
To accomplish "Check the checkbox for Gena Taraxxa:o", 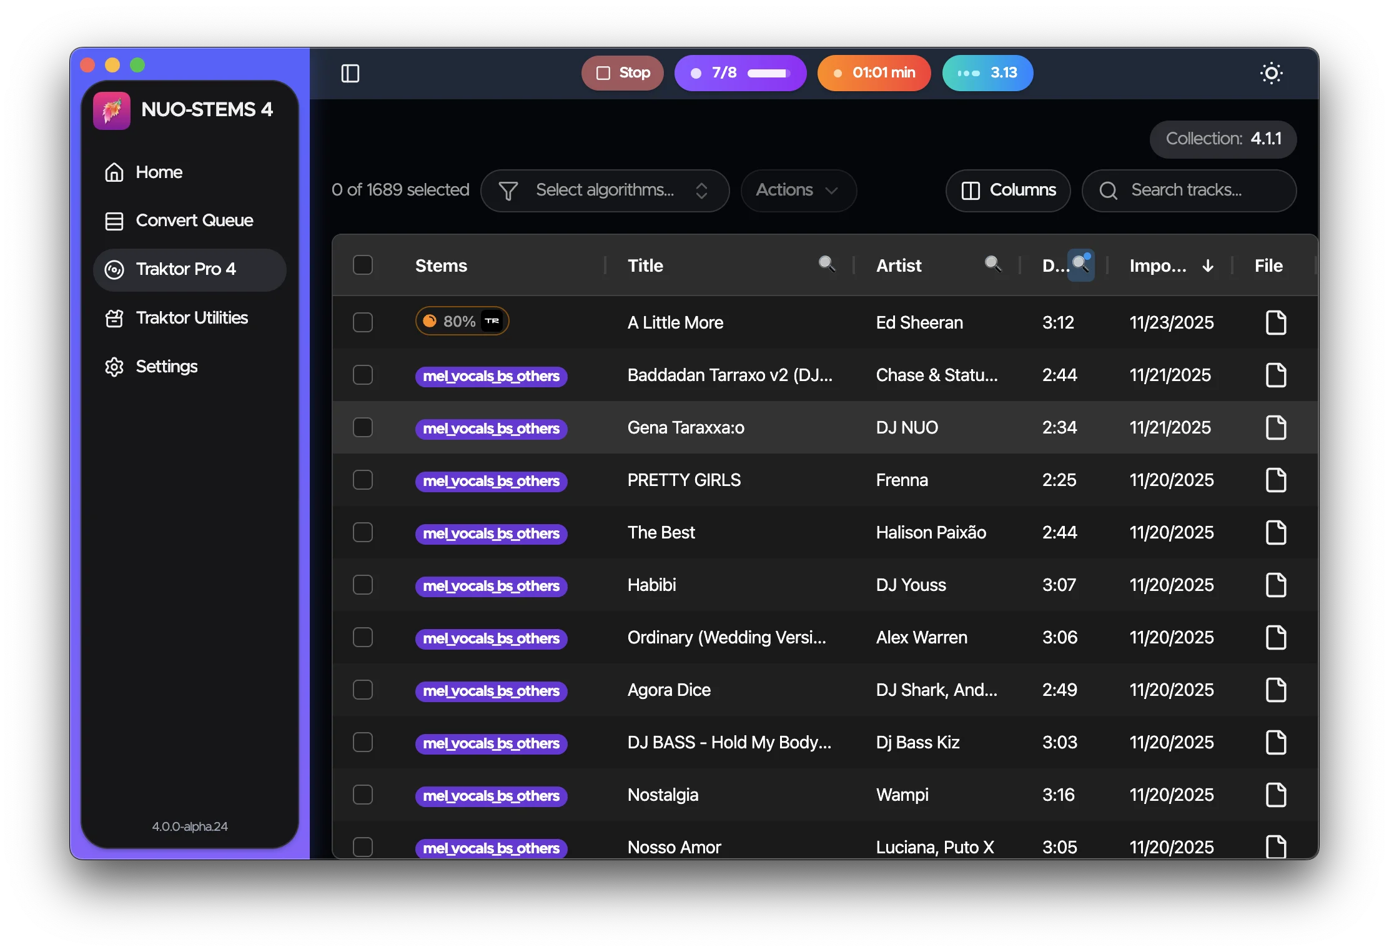I will coord(363,427).
